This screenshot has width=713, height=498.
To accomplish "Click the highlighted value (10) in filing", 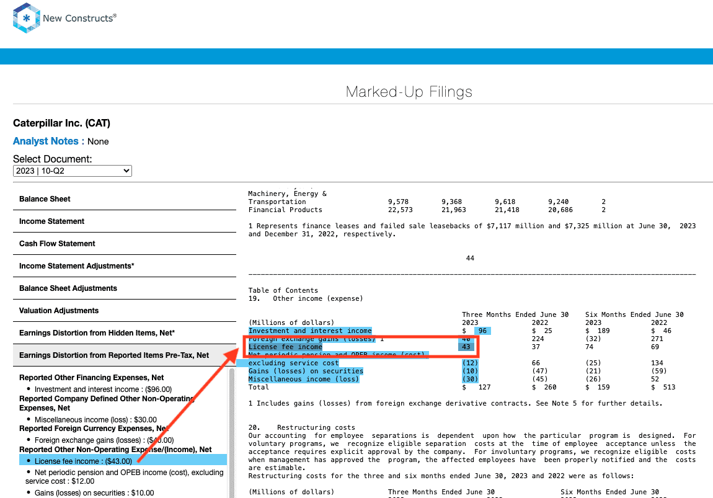I will point(470,371).
